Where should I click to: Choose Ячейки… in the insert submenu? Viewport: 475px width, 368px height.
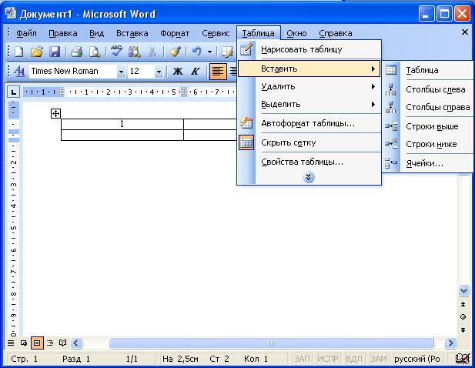point(427,163)
